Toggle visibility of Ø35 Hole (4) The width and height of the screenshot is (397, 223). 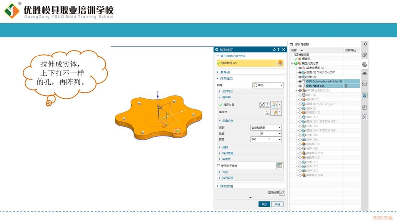(x=300, y=86)
